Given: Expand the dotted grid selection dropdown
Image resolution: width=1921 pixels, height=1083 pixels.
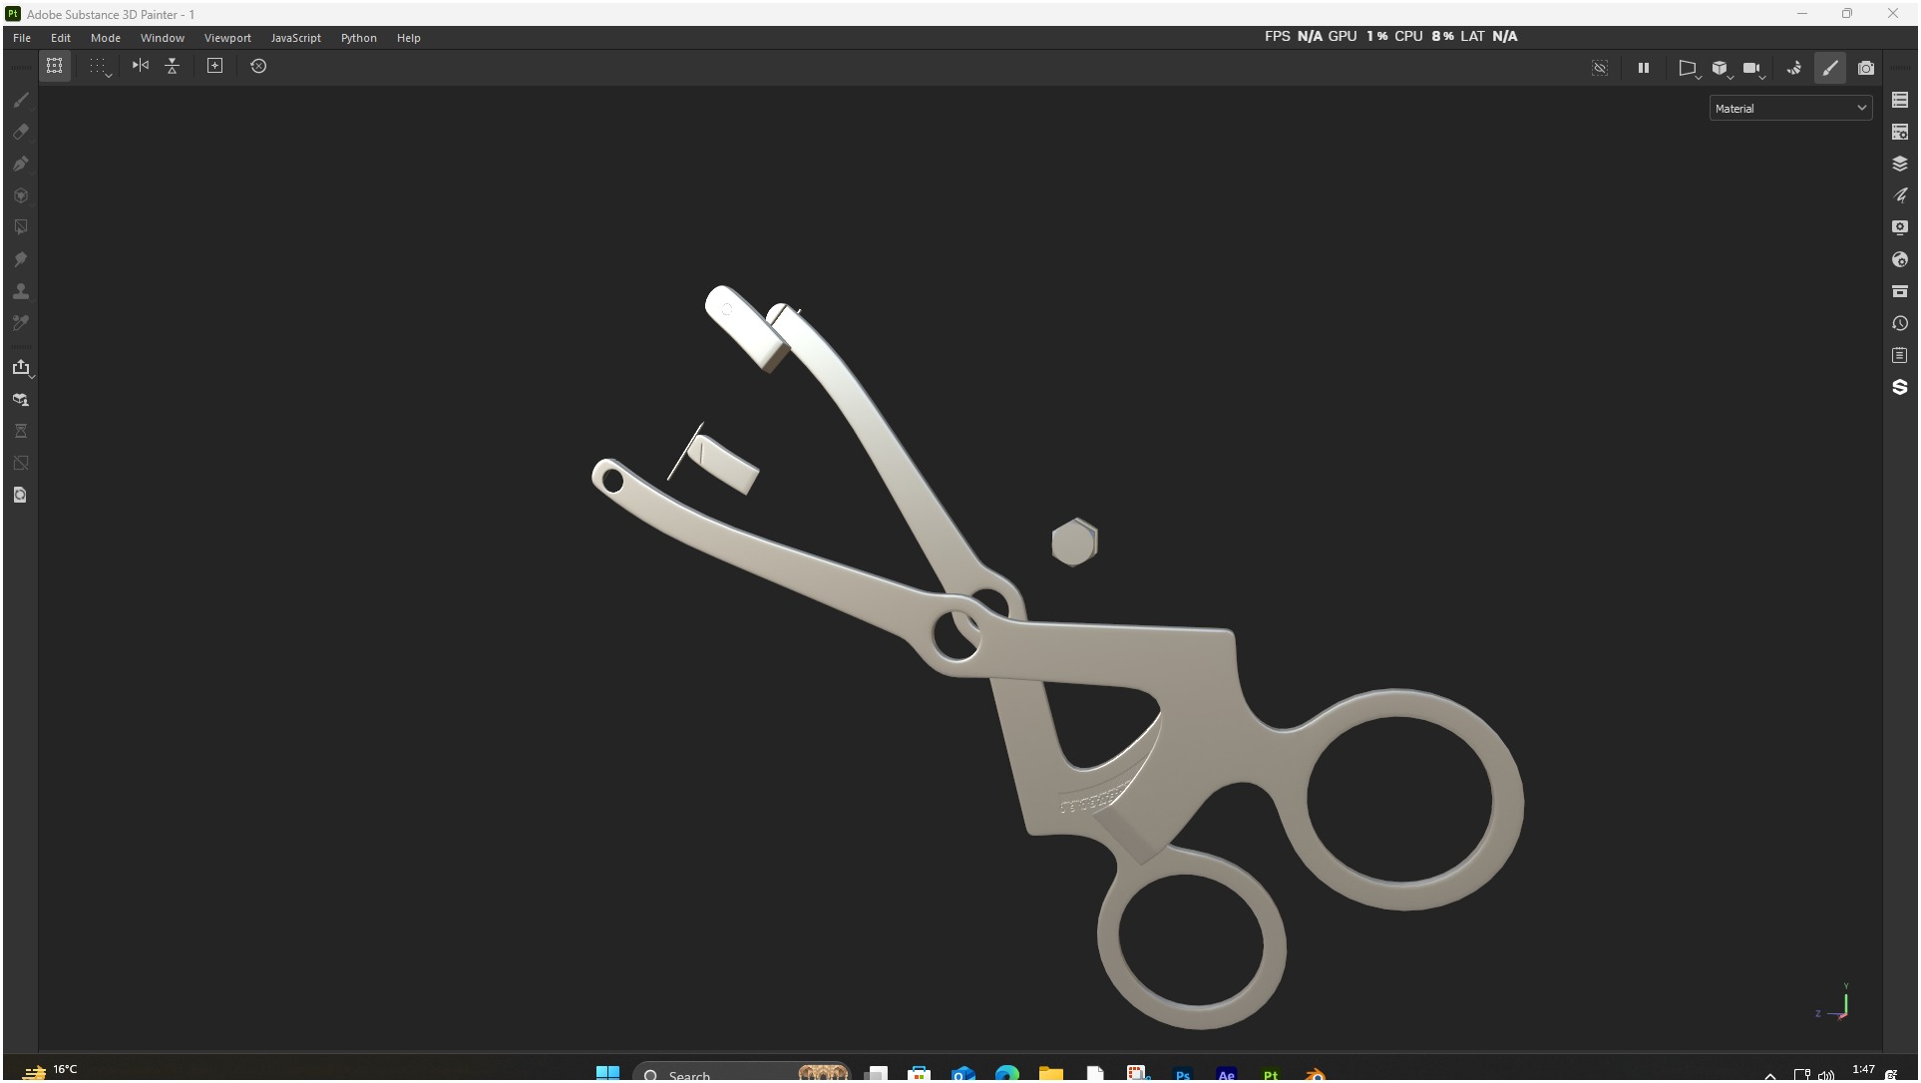Looking at the screenshot, I should [x=100, y=67].
